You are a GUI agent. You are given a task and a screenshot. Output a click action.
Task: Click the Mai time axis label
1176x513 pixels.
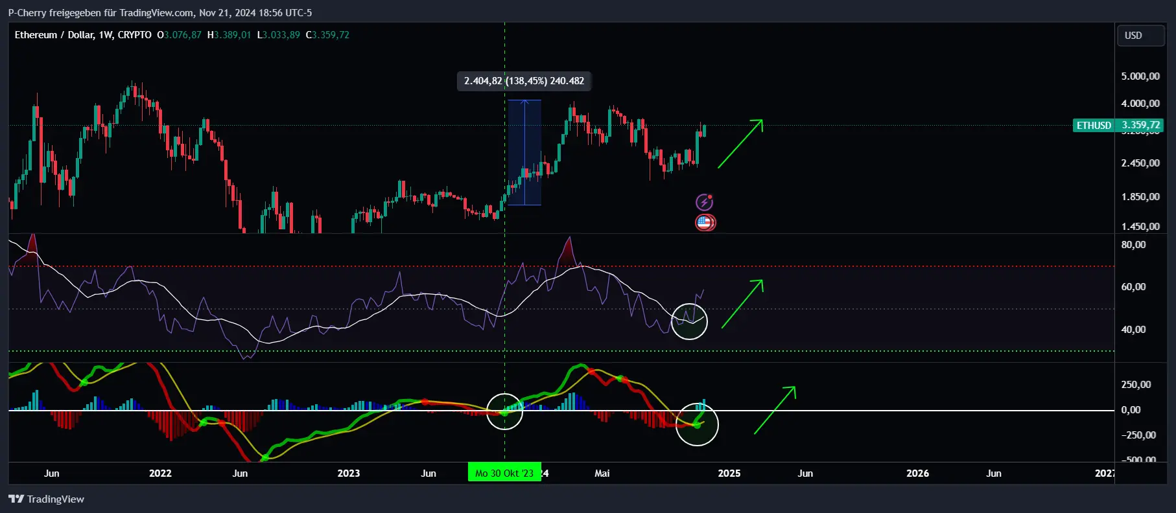point(602,473)
